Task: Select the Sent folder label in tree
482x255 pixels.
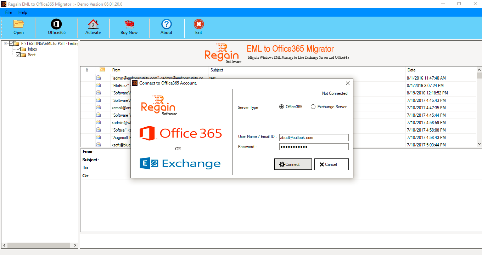Action: 32,55
